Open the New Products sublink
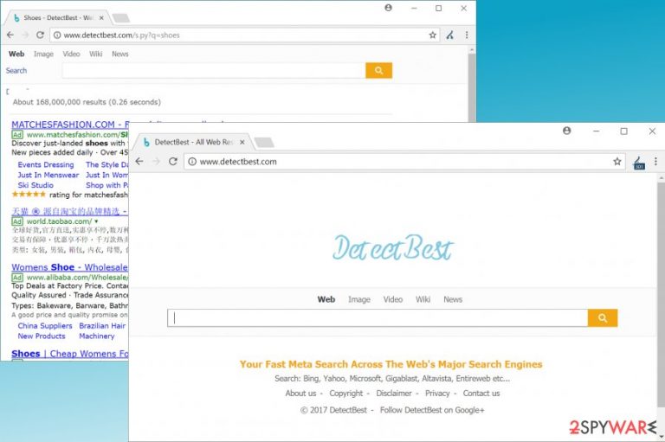 [x=42, y=336]
